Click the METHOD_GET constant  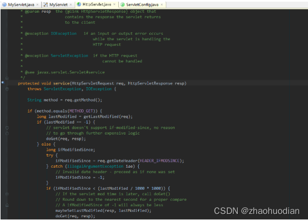(81, 111)
